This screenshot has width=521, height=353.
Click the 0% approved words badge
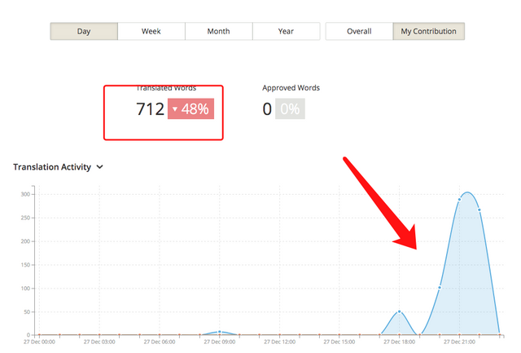click(290, 108)
